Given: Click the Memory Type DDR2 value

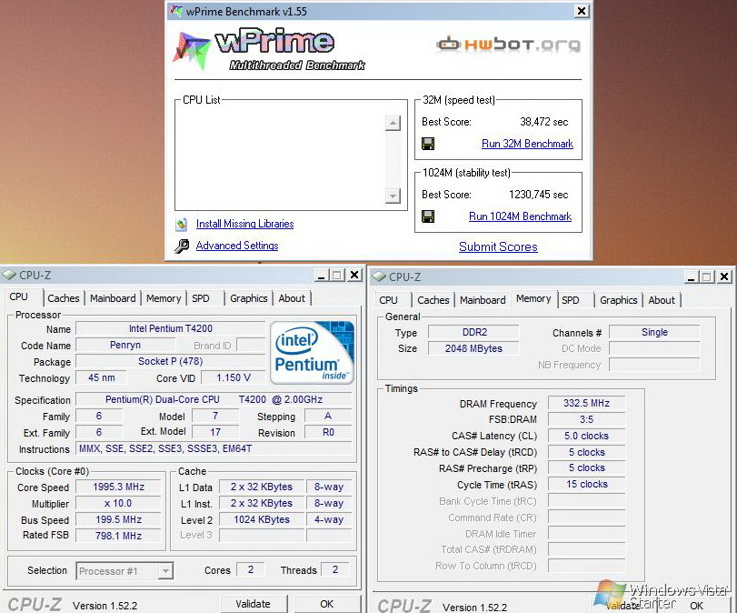Looking at the screenshot, I should click(x=474, y=332).
